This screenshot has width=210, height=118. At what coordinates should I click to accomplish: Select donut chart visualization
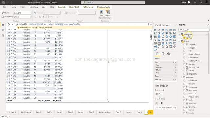click(171, 36)
